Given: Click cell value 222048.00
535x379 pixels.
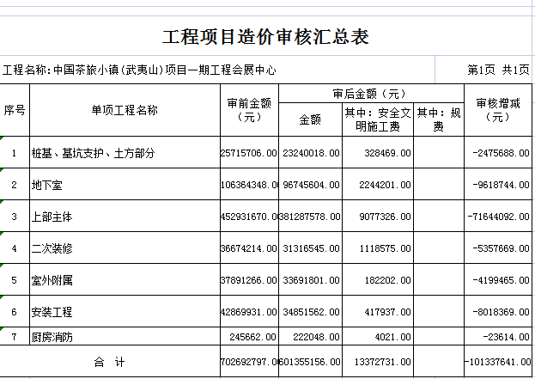Looking at the screenshot, I should (x=310, y=337).
